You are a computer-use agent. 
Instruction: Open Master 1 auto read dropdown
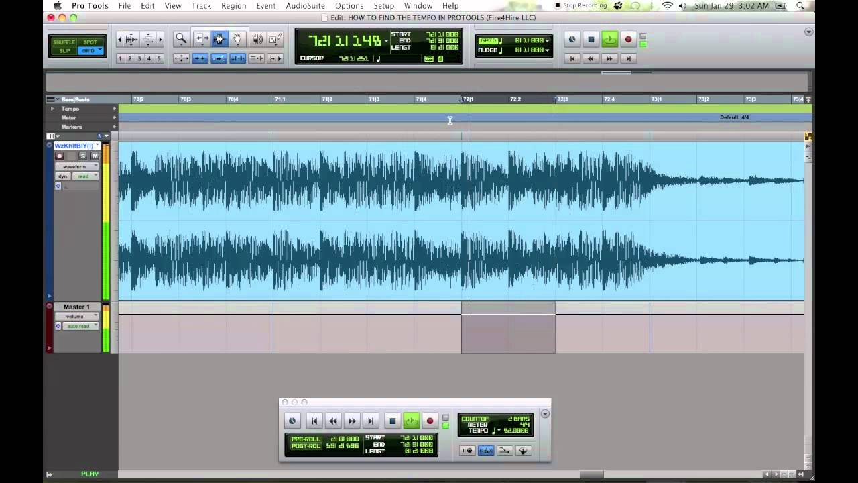click(x=81, y=326)
